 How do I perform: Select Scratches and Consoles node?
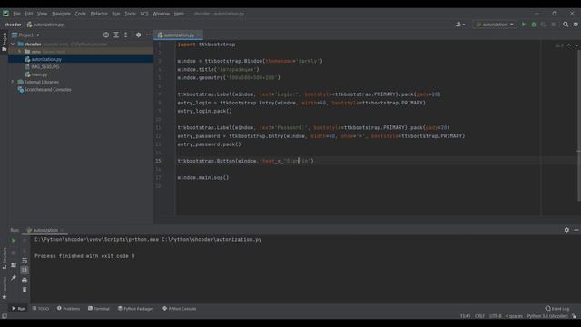coord(44,89)
